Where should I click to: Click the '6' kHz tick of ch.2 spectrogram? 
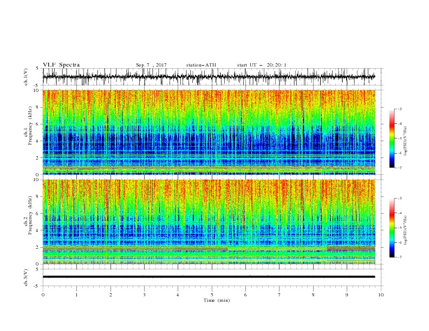click(x=37, y=214)
